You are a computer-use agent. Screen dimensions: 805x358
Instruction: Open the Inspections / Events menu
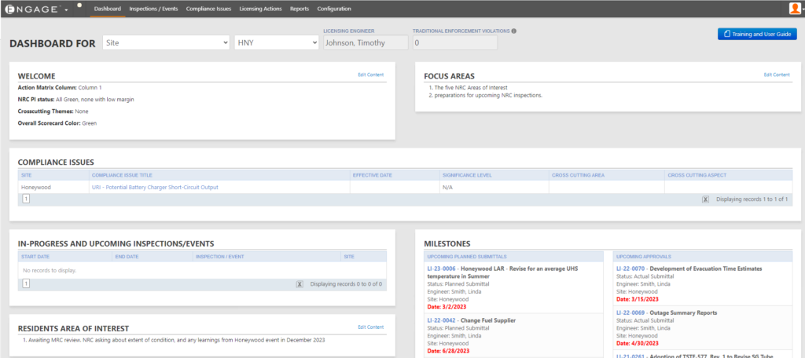pos(153,9)
